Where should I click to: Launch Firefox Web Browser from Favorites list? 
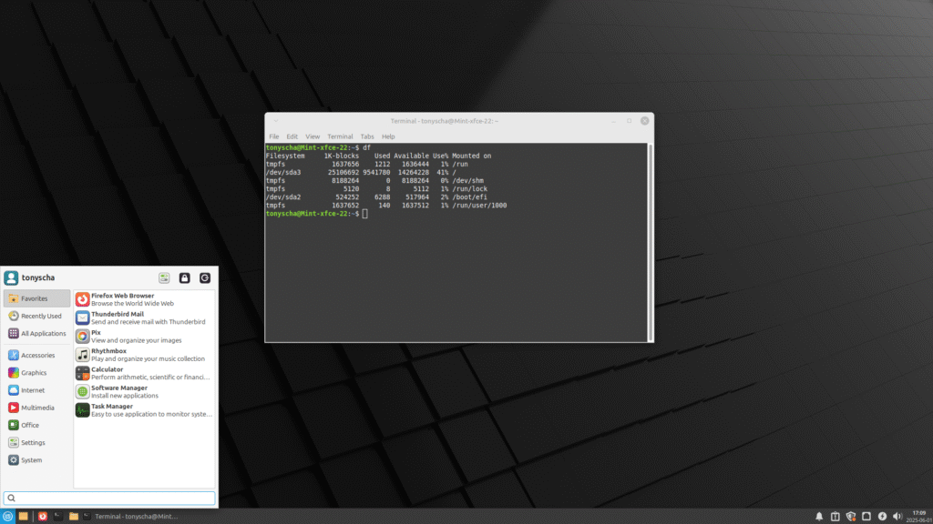(144, 299)
